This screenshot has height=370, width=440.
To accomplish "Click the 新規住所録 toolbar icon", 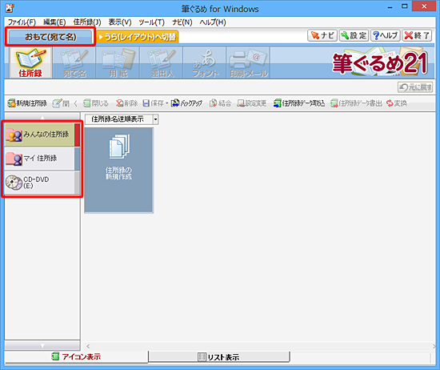I will pos(27,103).
